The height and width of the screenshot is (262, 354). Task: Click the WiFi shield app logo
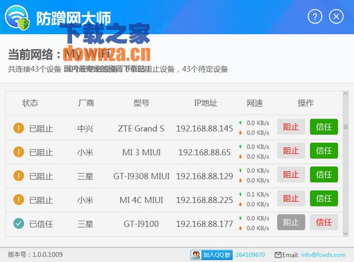pos(18,18)
